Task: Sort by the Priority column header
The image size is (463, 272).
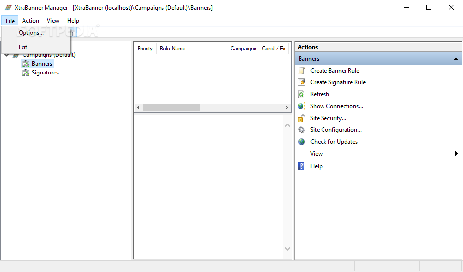Action: pyautogui.click(x=145, y=49)
